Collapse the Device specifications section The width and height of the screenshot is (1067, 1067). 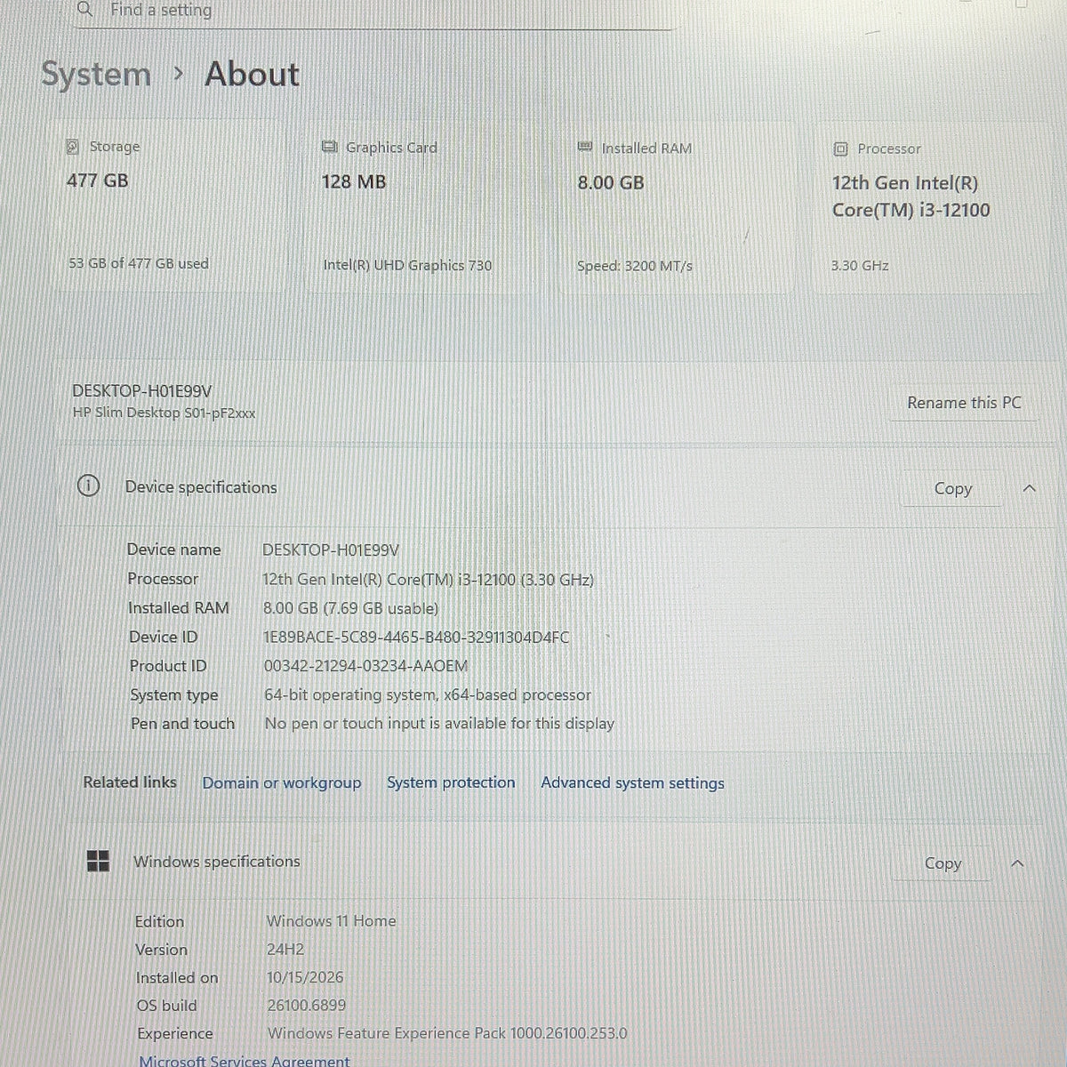click(1029, 489)
